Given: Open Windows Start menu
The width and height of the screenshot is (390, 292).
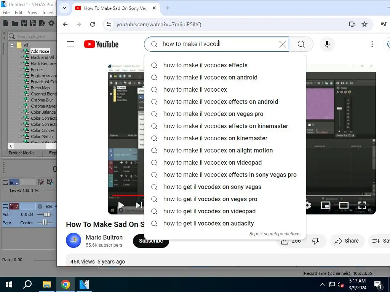Looking at the screenshot, I should click(9, 284).
